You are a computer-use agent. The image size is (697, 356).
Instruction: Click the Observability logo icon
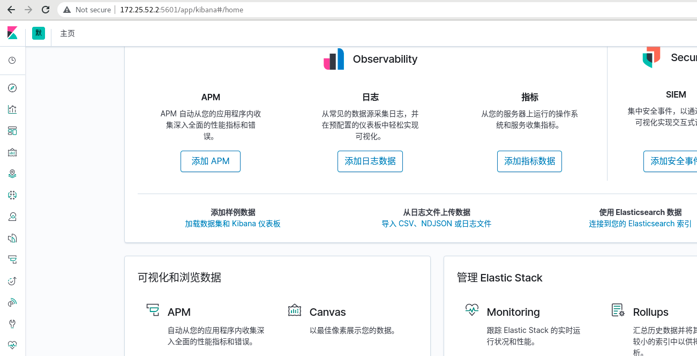tap(334, 59)
